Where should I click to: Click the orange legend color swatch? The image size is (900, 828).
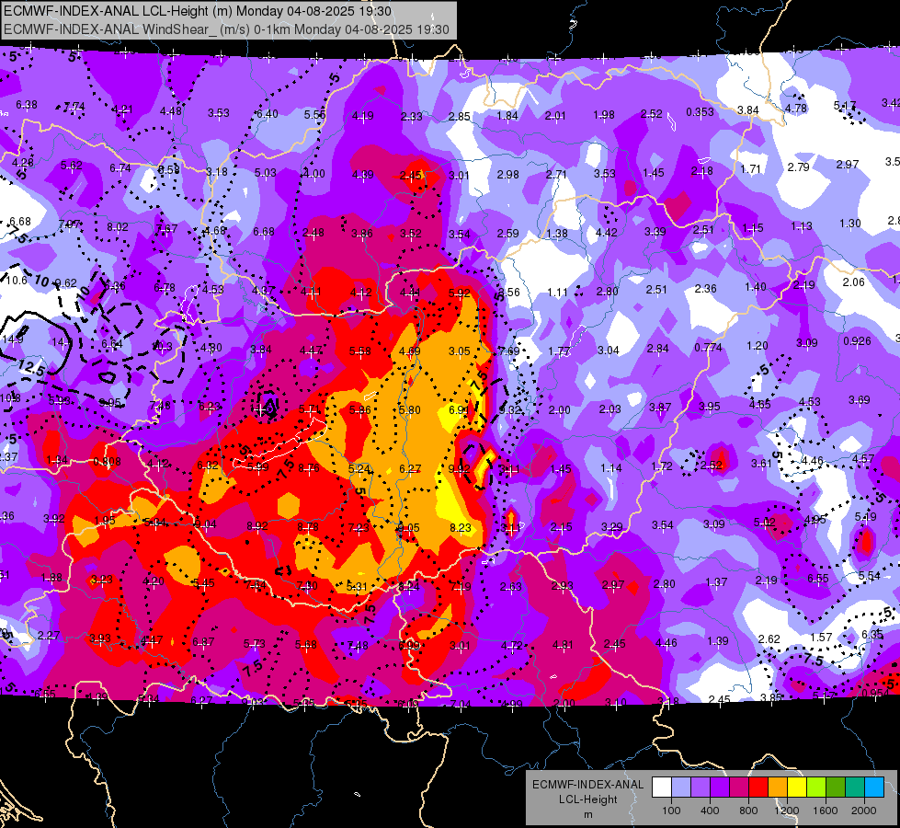coord(778,787)
